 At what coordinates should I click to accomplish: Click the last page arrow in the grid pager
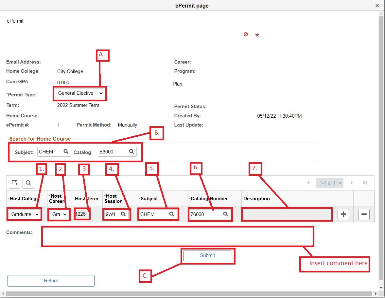click(365, 183)
